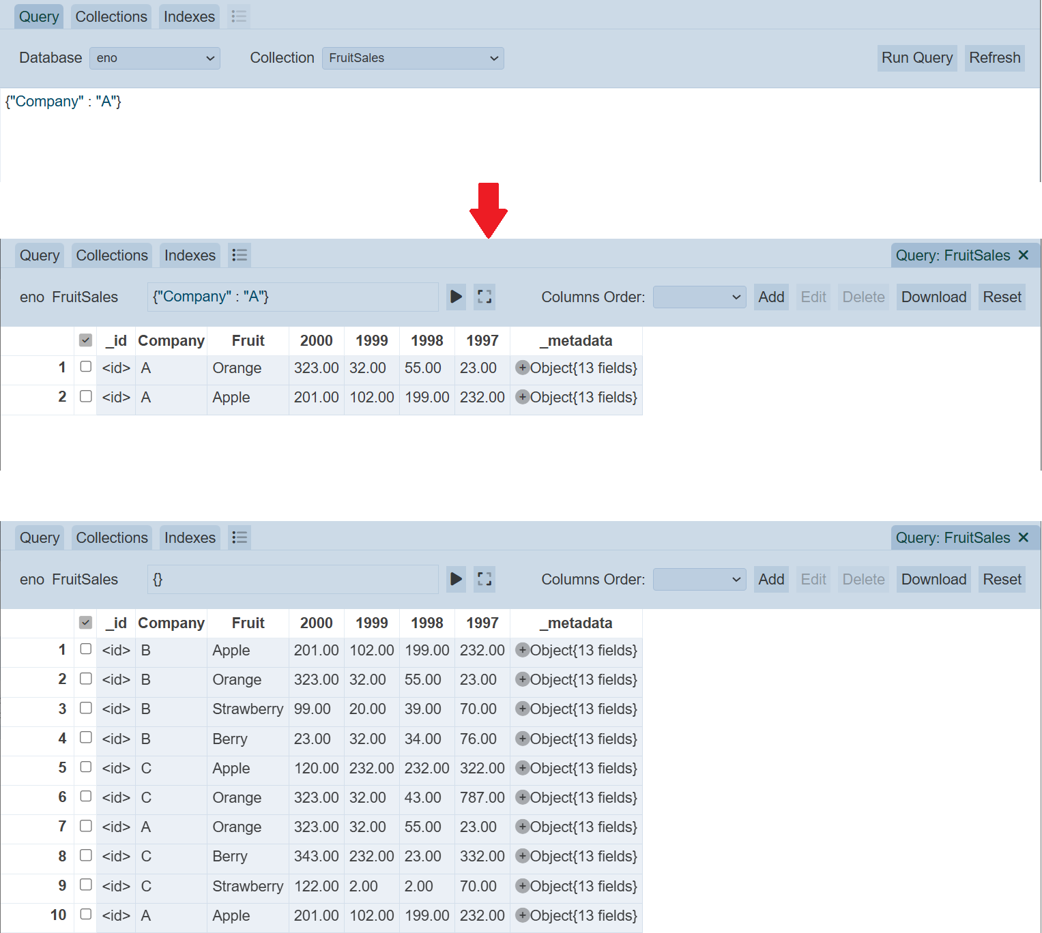Run the {"Company" : "A"} filter with play icon
1042x933 pixels.
click(x=456, y=297)
